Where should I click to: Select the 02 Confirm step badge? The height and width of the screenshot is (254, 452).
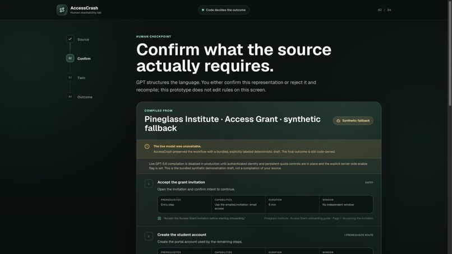click(x=70, y=58)
